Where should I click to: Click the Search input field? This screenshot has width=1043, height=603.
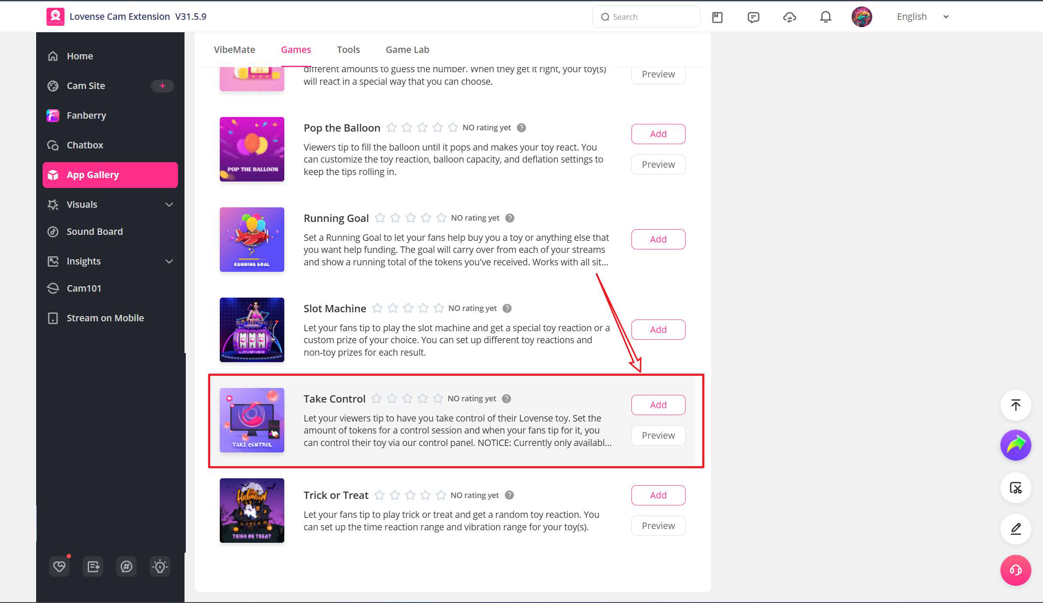click(x=646, y=17)
